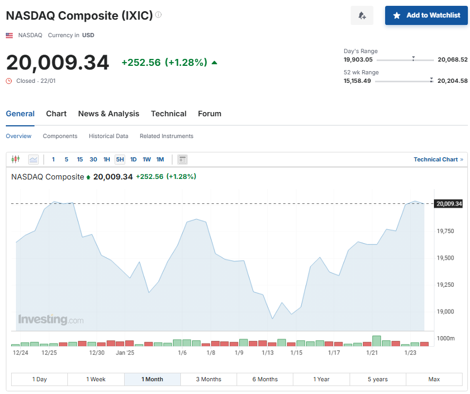Switch to the General tab

(x=20, y=114)
